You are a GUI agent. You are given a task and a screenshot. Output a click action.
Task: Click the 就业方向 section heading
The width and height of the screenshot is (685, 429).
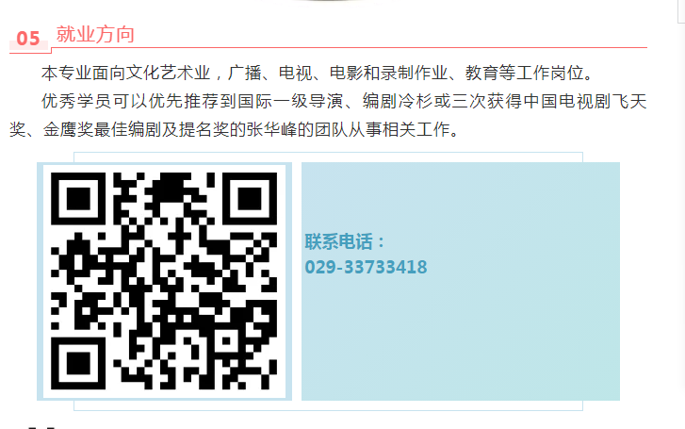click(95, 34)
